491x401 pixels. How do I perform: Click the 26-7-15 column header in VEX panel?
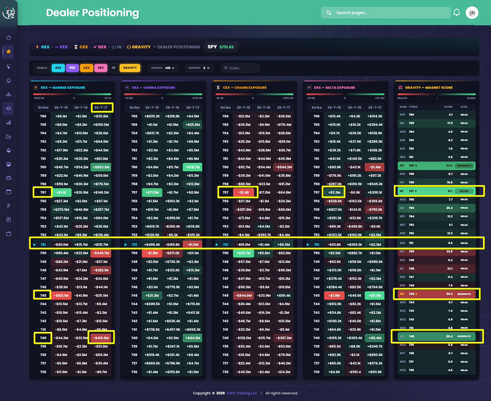pyautogui.click(x=152, y=107)
